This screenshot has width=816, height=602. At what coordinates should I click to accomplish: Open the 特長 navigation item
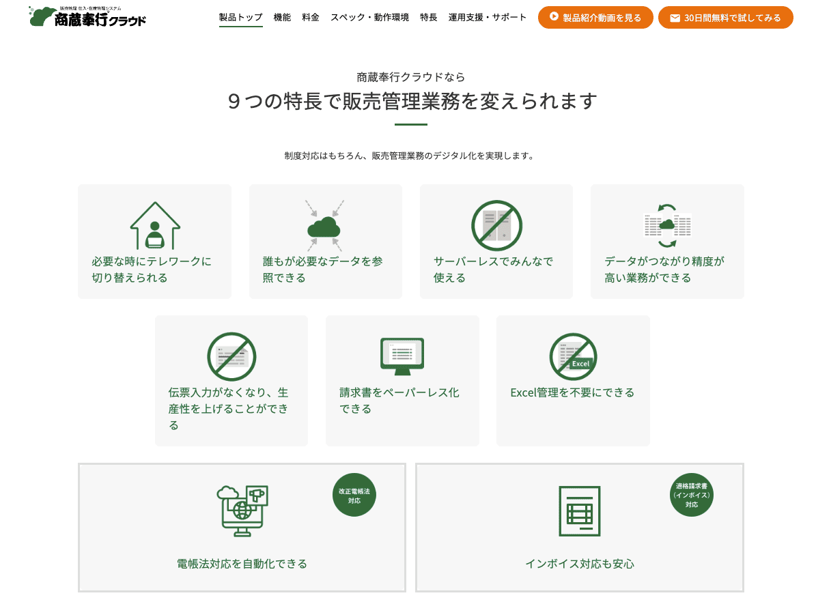point(429,17)
